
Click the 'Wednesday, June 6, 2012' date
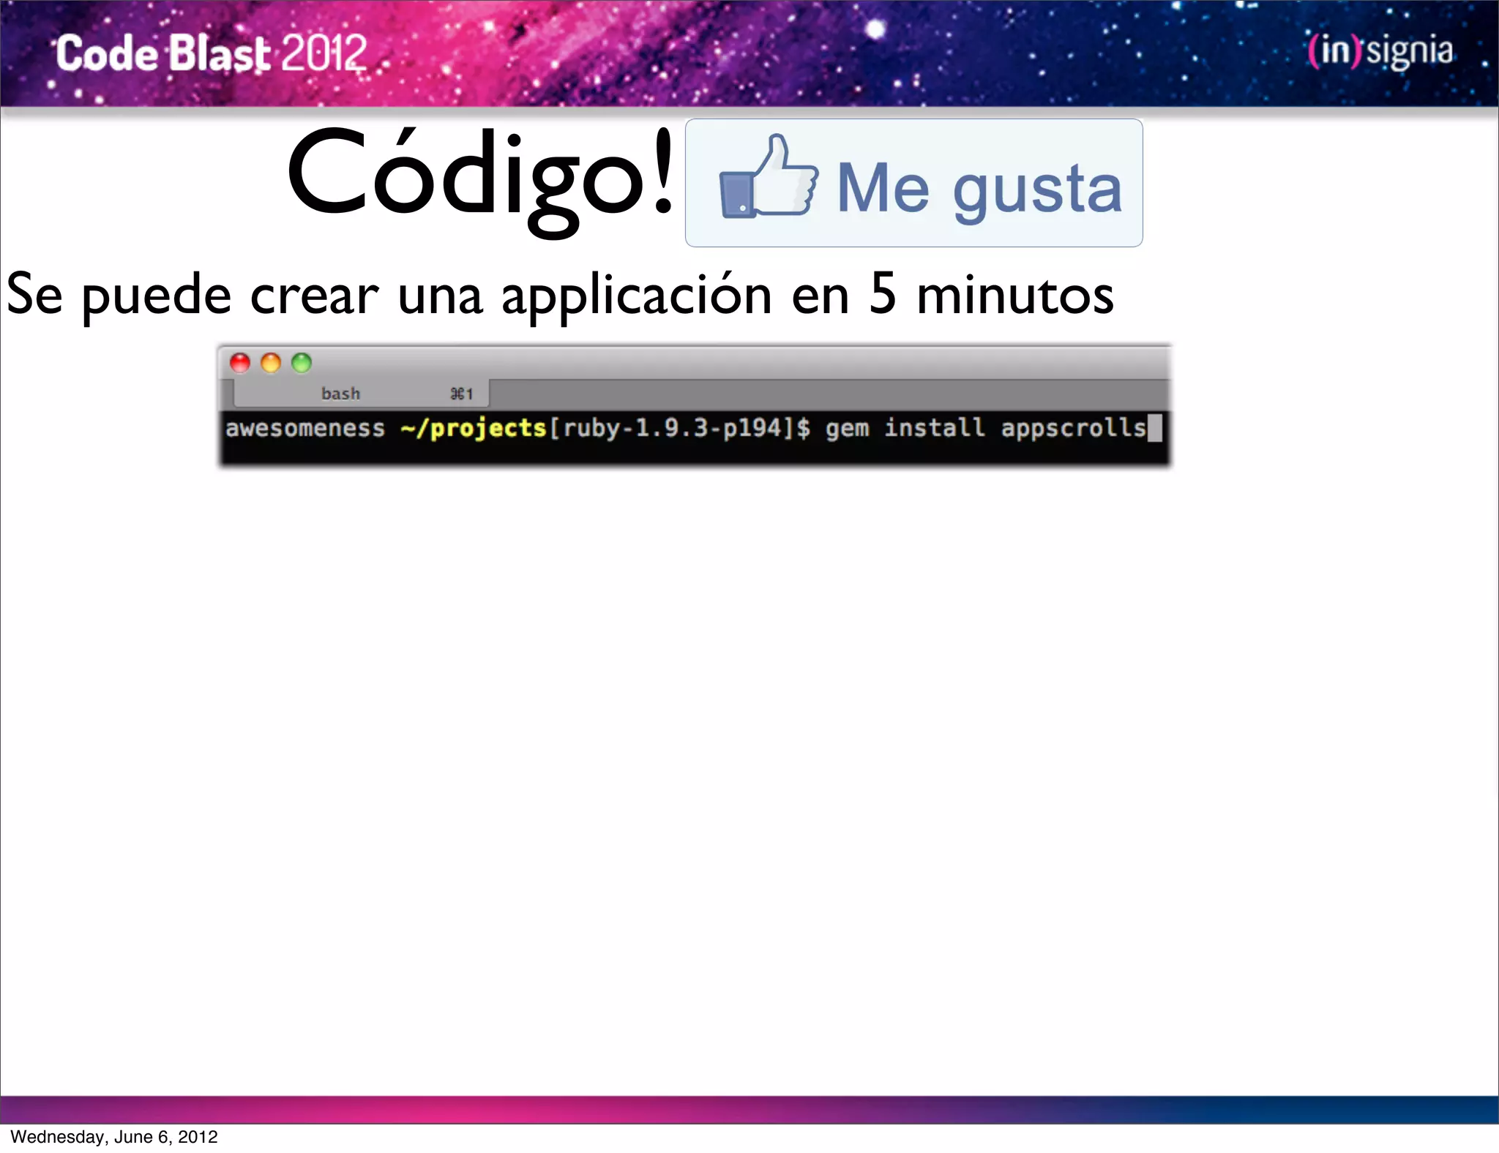coord(114,1136)
